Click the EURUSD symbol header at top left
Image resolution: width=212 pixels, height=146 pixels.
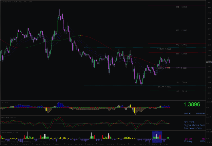tap(17, 2)
